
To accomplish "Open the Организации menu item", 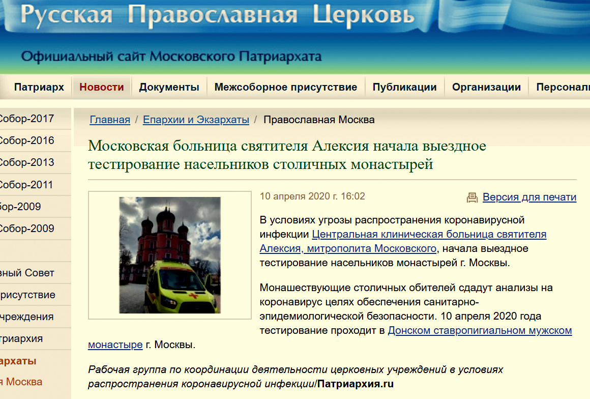I will pos(486,87).
